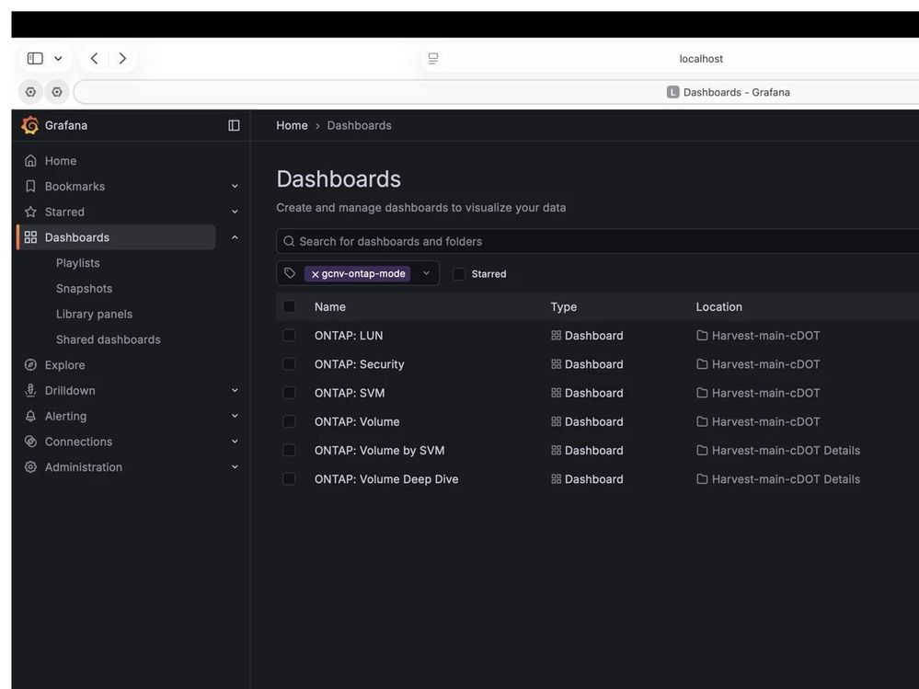Open the ONTAP: LUN dashboard

coord(349,335)
